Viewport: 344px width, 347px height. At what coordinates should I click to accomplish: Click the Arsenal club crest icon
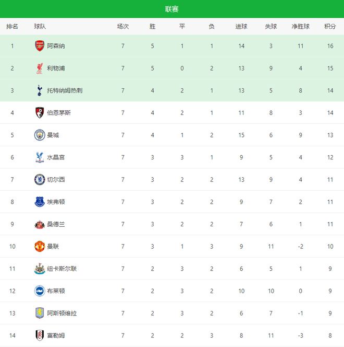coord(40,46)
